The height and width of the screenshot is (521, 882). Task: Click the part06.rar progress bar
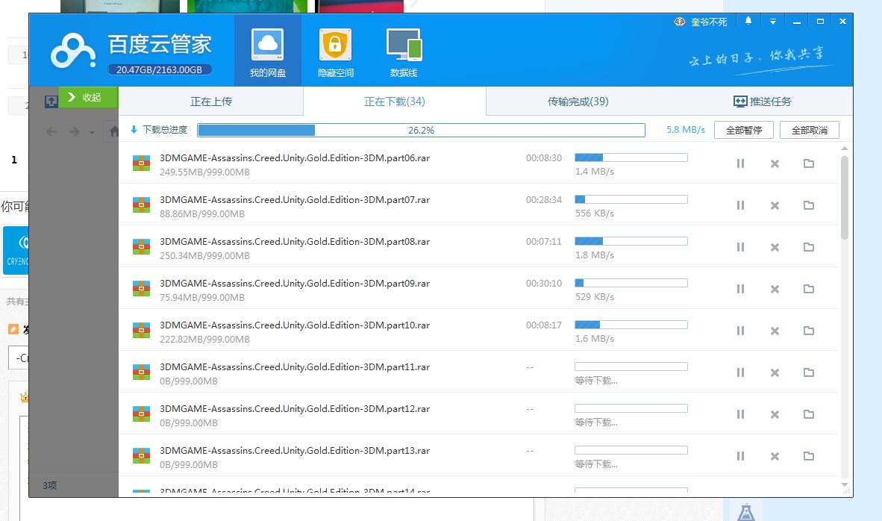click(x=631, y=157)
